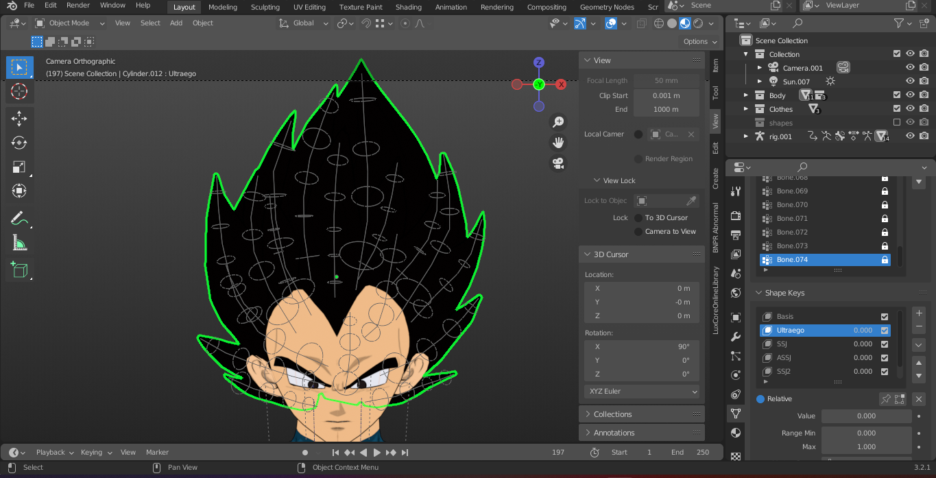The width and height of the screenshot is (936, 478).
Task: Toggle the SSJ shape key checkbox
Action: coord(885,344)
